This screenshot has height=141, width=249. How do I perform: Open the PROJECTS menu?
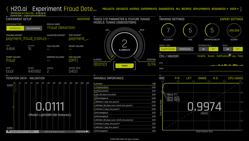click(108, 9)
